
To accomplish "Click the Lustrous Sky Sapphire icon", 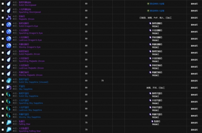I will coord(9,109).
